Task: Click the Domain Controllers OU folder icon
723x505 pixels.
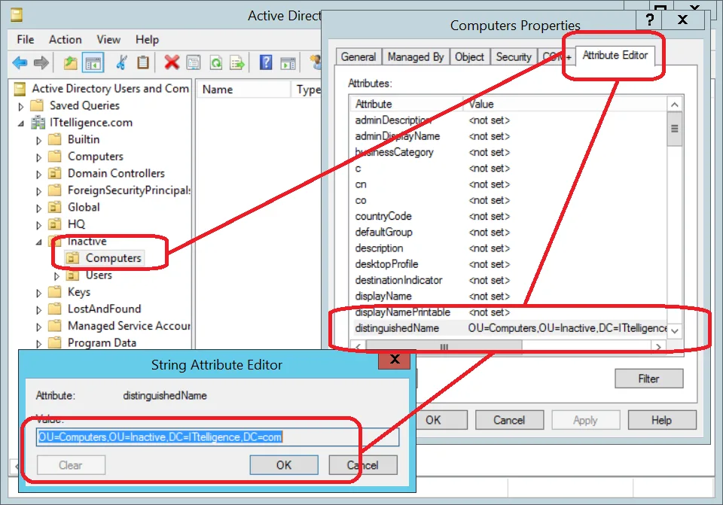Action: [x=55, y=173]
